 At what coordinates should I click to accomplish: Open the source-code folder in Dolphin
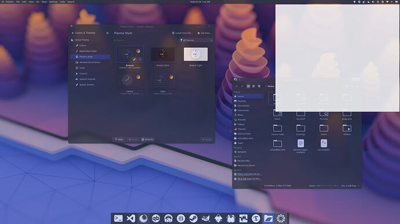click(278, 130)
